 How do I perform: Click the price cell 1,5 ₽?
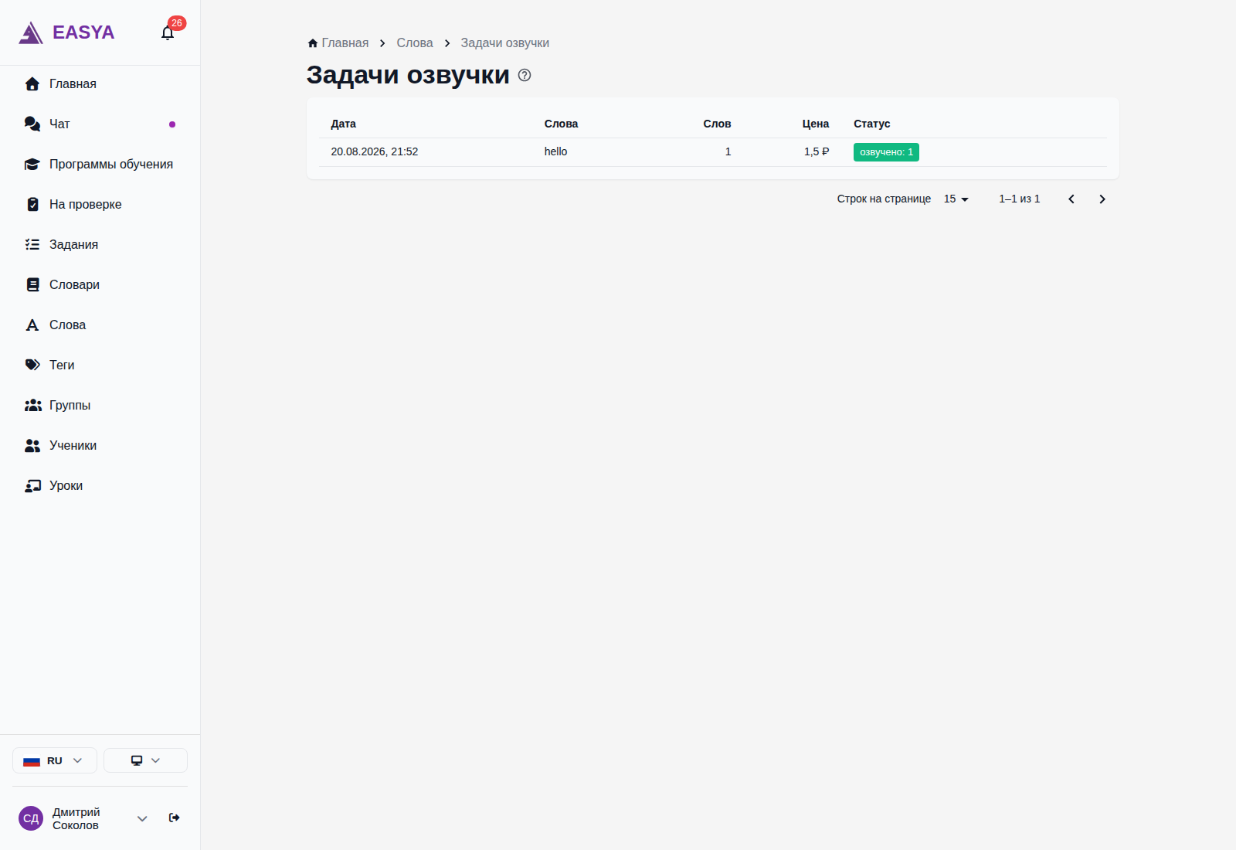(x=817, y=151)
